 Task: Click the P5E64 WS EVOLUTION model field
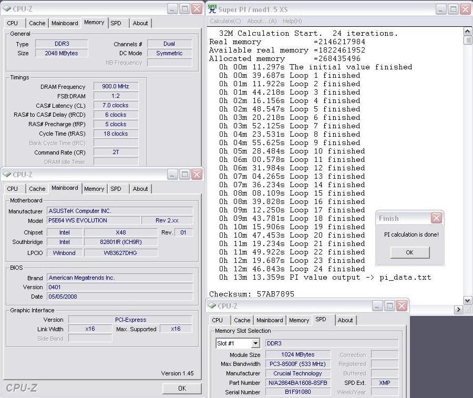click(94, 221)
